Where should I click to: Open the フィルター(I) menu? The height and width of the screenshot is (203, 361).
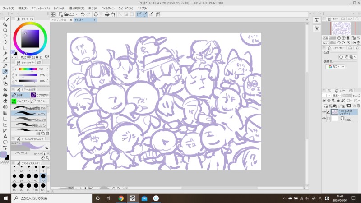click(108, 9)
